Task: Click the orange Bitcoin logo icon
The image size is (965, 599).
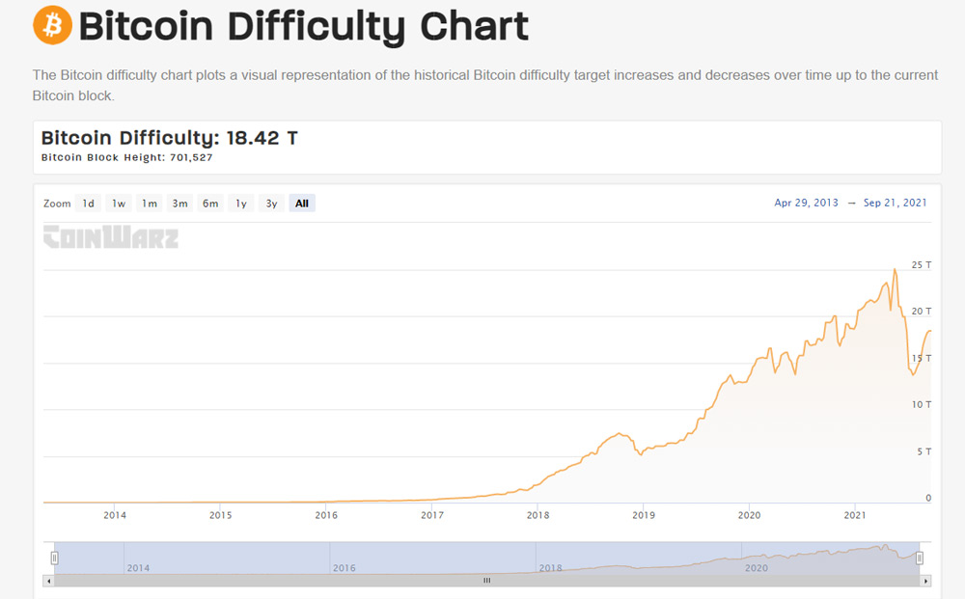Action: click(52, 25)
